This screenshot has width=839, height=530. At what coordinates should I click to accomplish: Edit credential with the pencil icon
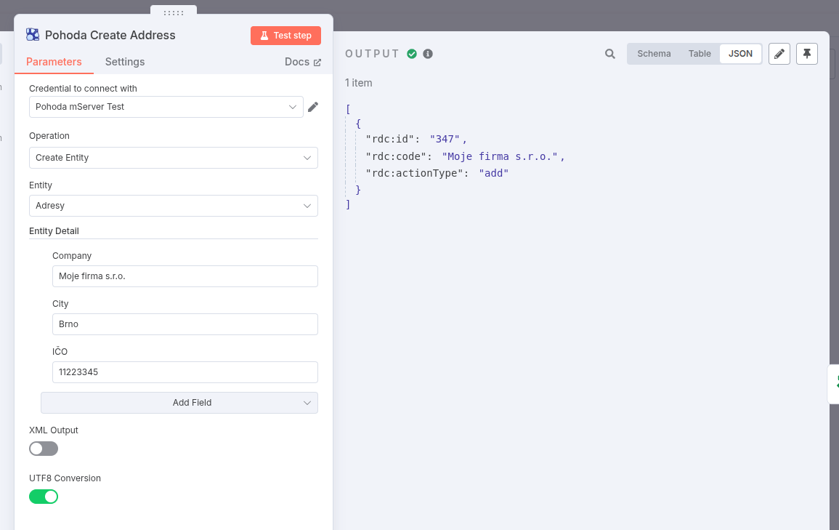pyautogui.click(x=314, y=107)
